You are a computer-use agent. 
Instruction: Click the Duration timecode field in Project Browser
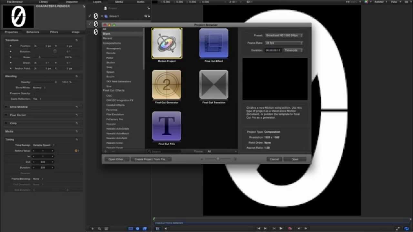273,50
